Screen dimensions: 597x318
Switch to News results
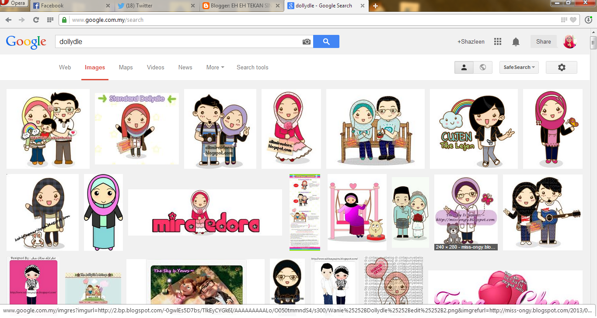pos(185,67)
